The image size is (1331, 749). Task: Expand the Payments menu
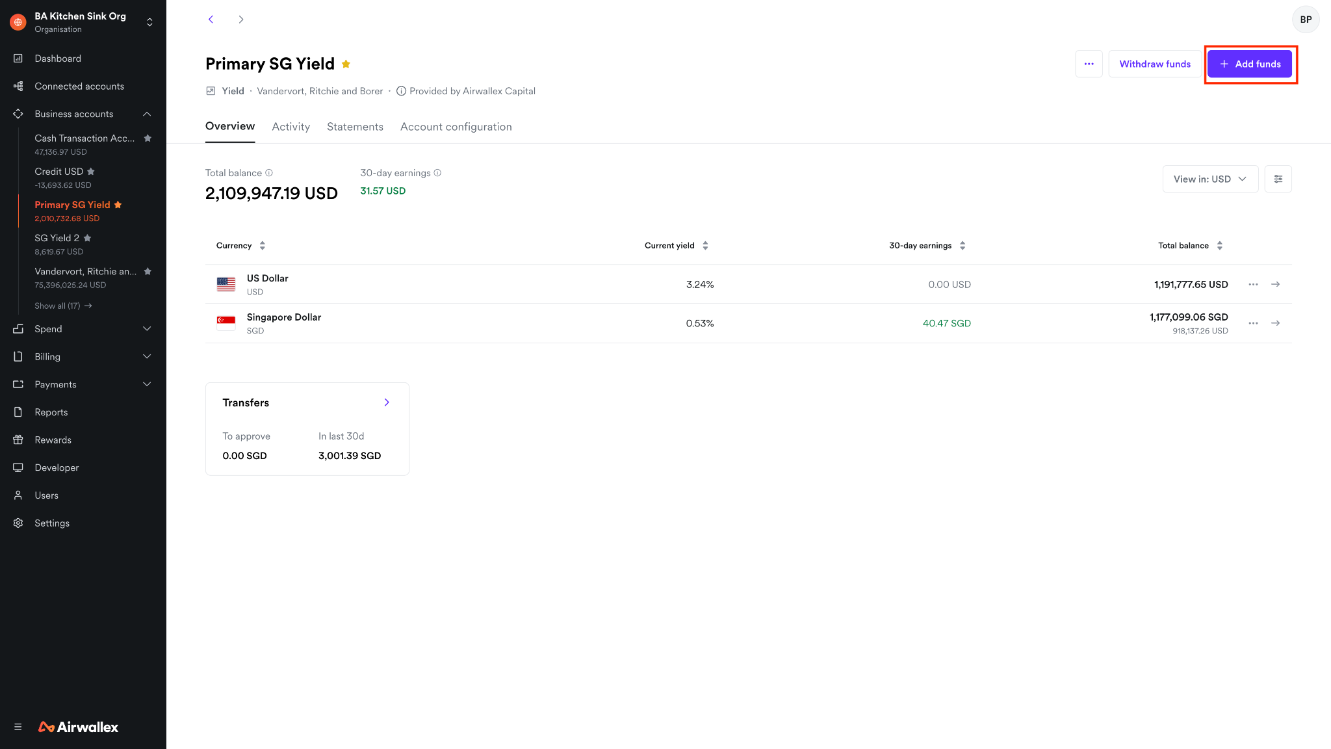point(147,384)
